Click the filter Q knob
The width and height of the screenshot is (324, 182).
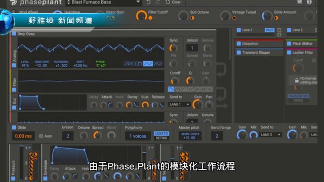pos(190,81)
